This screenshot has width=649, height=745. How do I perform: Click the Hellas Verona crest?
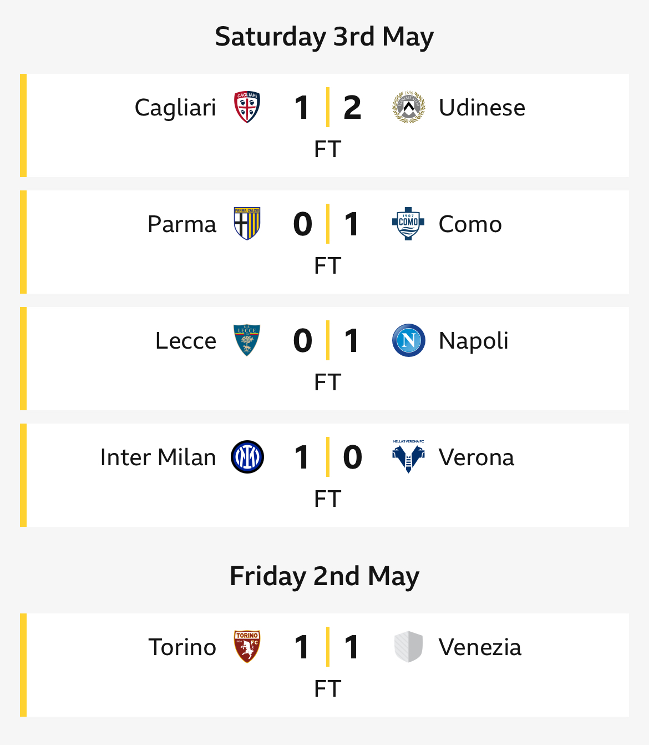click(x=409, y=457)
